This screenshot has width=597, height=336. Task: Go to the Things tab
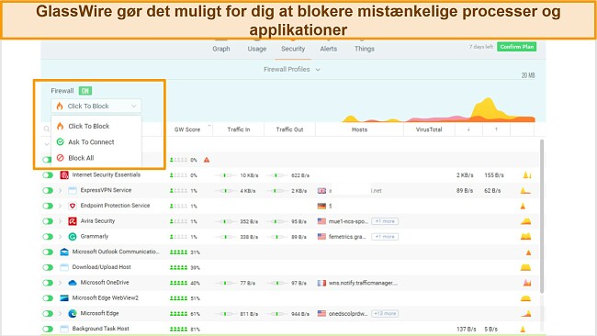click(x=365, y=49)
